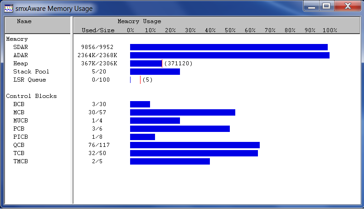Click the 367K/2306K value
Viewport: 364px width, 209px height.
(x=99, y=63)
